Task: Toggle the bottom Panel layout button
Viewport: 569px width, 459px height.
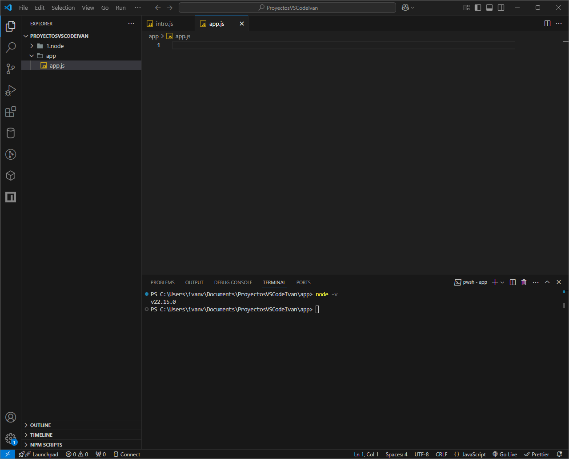Action: click(489, 8)
